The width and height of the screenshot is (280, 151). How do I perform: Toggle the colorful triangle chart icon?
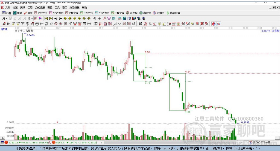pyautogui.click(x=40, y=19)
